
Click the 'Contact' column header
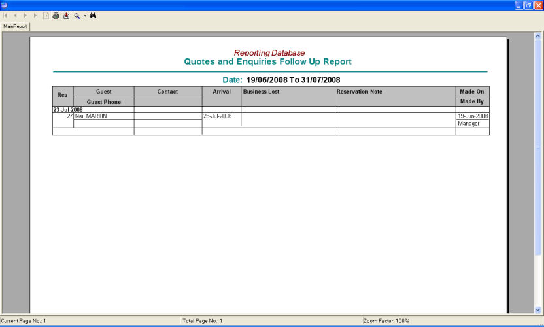167,92
